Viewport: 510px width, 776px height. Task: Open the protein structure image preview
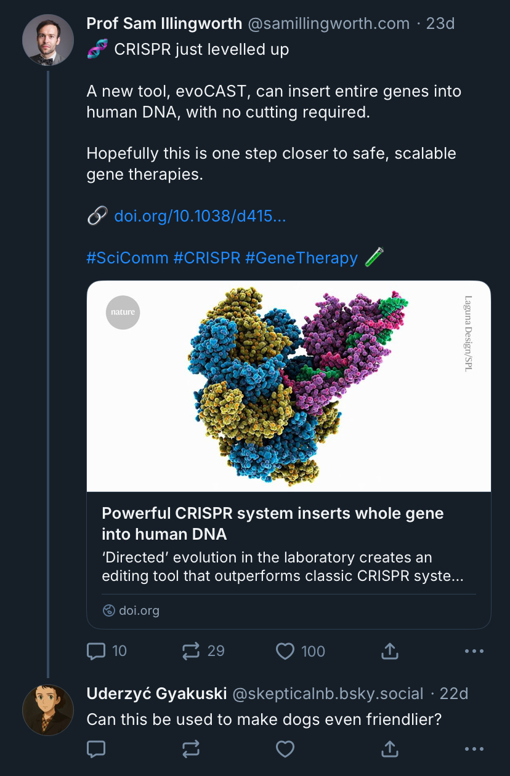(x=289, y=386)
